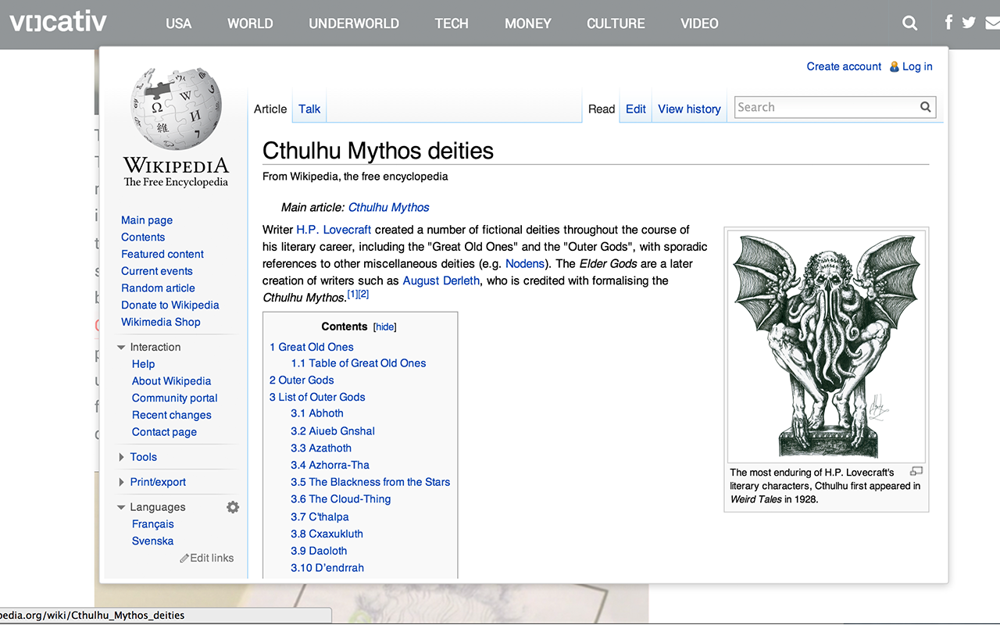Click citation reference [2]
This screenshot has height=625, width=1000.
(x=363, y=294)
